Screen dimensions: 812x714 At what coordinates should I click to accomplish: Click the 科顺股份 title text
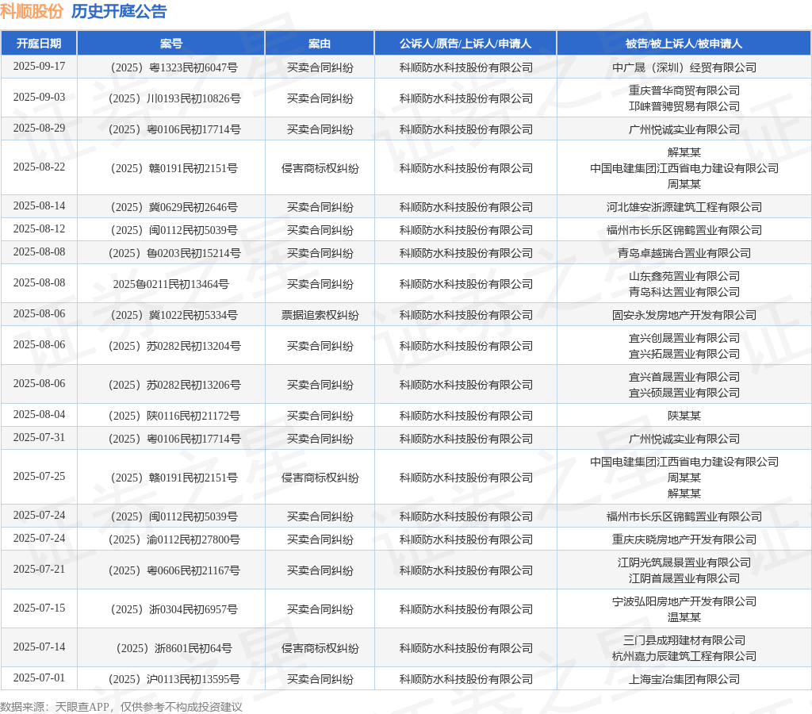(x=32, y=11)
